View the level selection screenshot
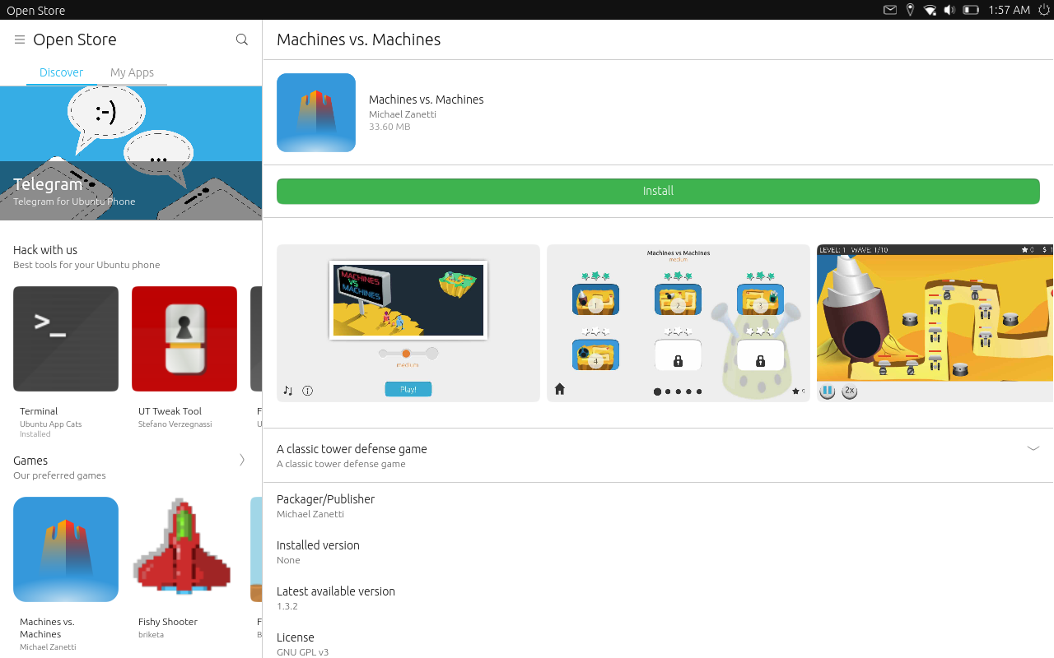The image size is (1054, 658). click(679, 323)
